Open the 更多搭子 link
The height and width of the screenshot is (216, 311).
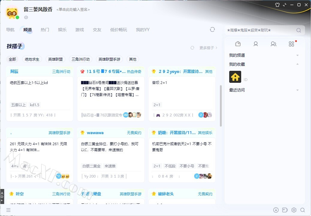tap(208, 48)
